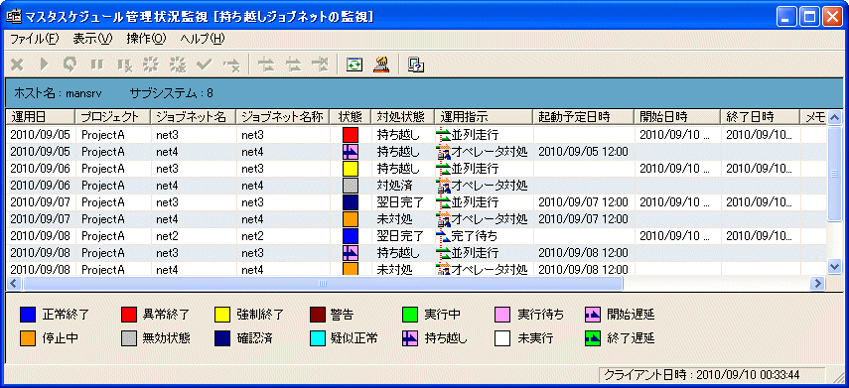The width and height of the screenshot is (849, 388).
Task: Click the refresh display toolbar icon
Action: pos(354,65)
